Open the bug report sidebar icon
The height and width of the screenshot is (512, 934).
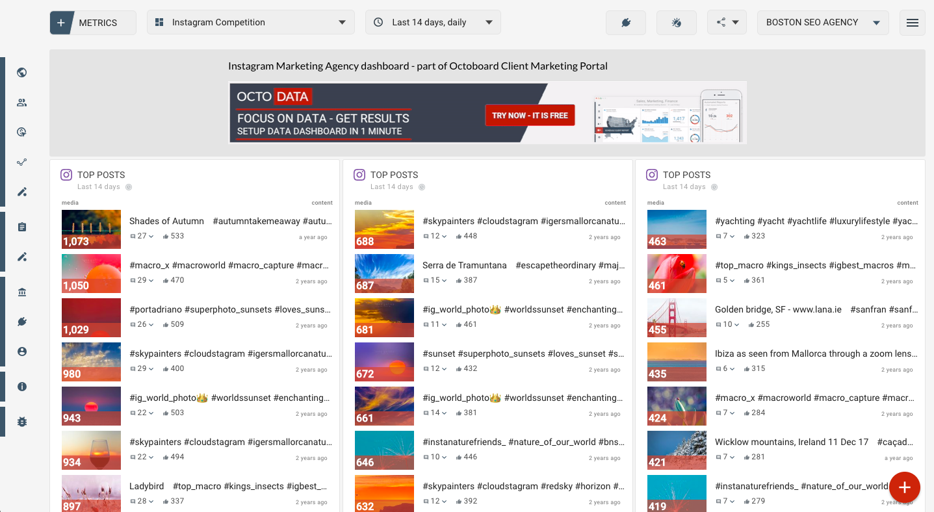tap(22, 422)
